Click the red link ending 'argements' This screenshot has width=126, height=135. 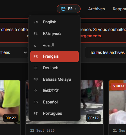[91, 36]
